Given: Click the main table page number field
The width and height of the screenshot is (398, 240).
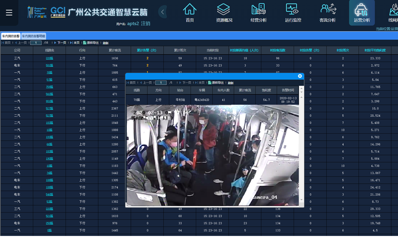Looking at the screenshot, I should point(36,43).
